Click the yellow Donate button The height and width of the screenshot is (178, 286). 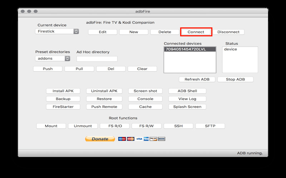100,139
